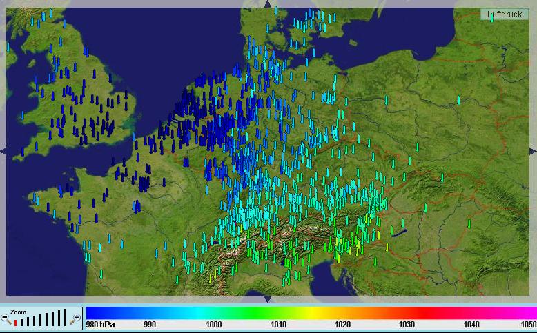Click the zoom in magnifier icon
Screen dimensions: 537x333
click(75, 319)
